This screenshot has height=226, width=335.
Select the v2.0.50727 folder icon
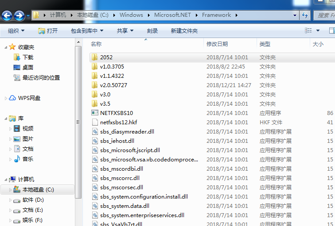point(94,85)
